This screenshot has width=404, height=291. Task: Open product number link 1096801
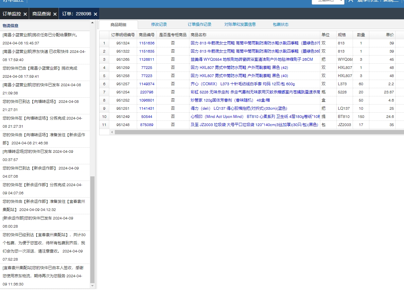point(147,100)
